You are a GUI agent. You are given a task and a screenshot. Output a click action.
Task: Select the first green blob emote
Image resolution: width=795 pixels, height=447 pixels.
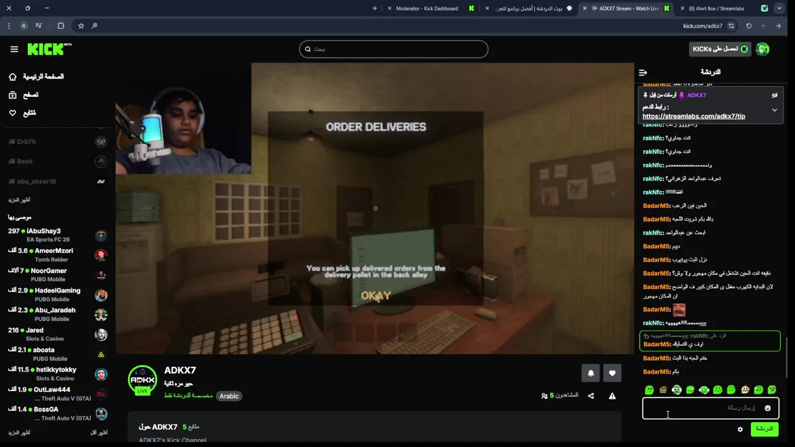[649, 390]
